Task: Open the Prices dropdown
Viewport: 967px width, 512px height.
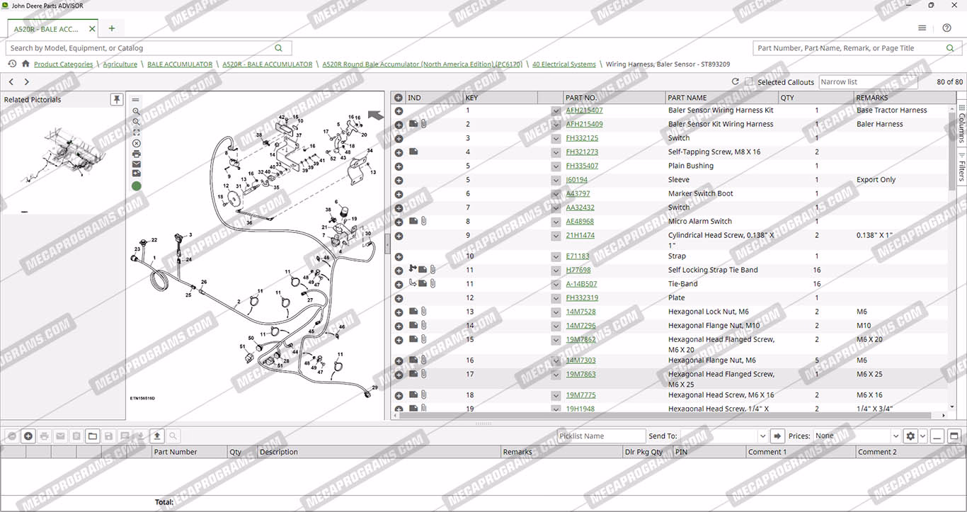Action: pyautogui.click(x=896, y=436)
